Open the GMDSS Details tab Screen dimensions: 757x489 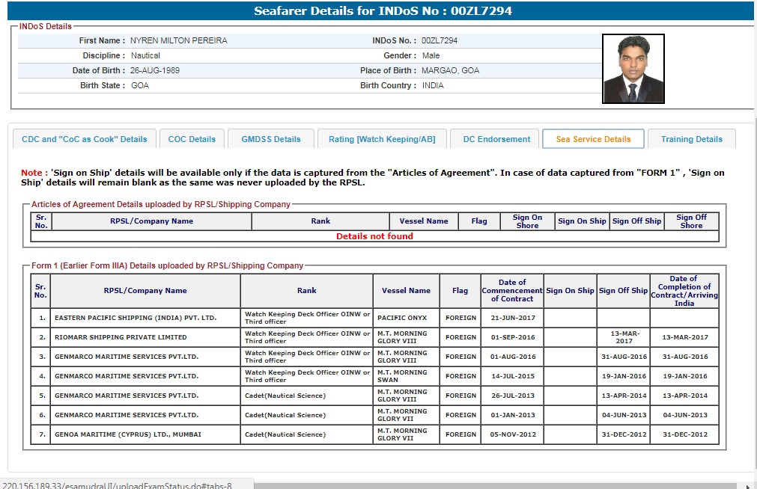tap(270, 139)
